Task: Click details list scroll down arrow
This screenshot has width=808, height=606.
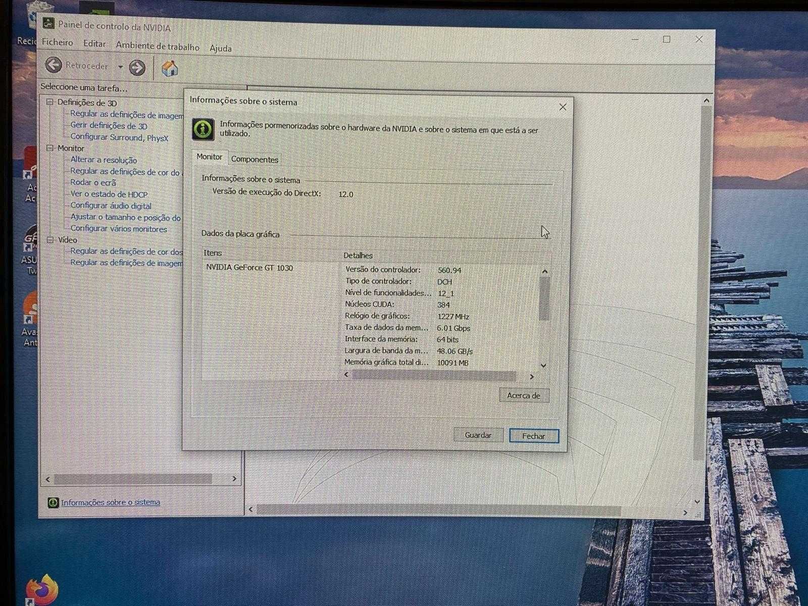Action: coord(544,365)
